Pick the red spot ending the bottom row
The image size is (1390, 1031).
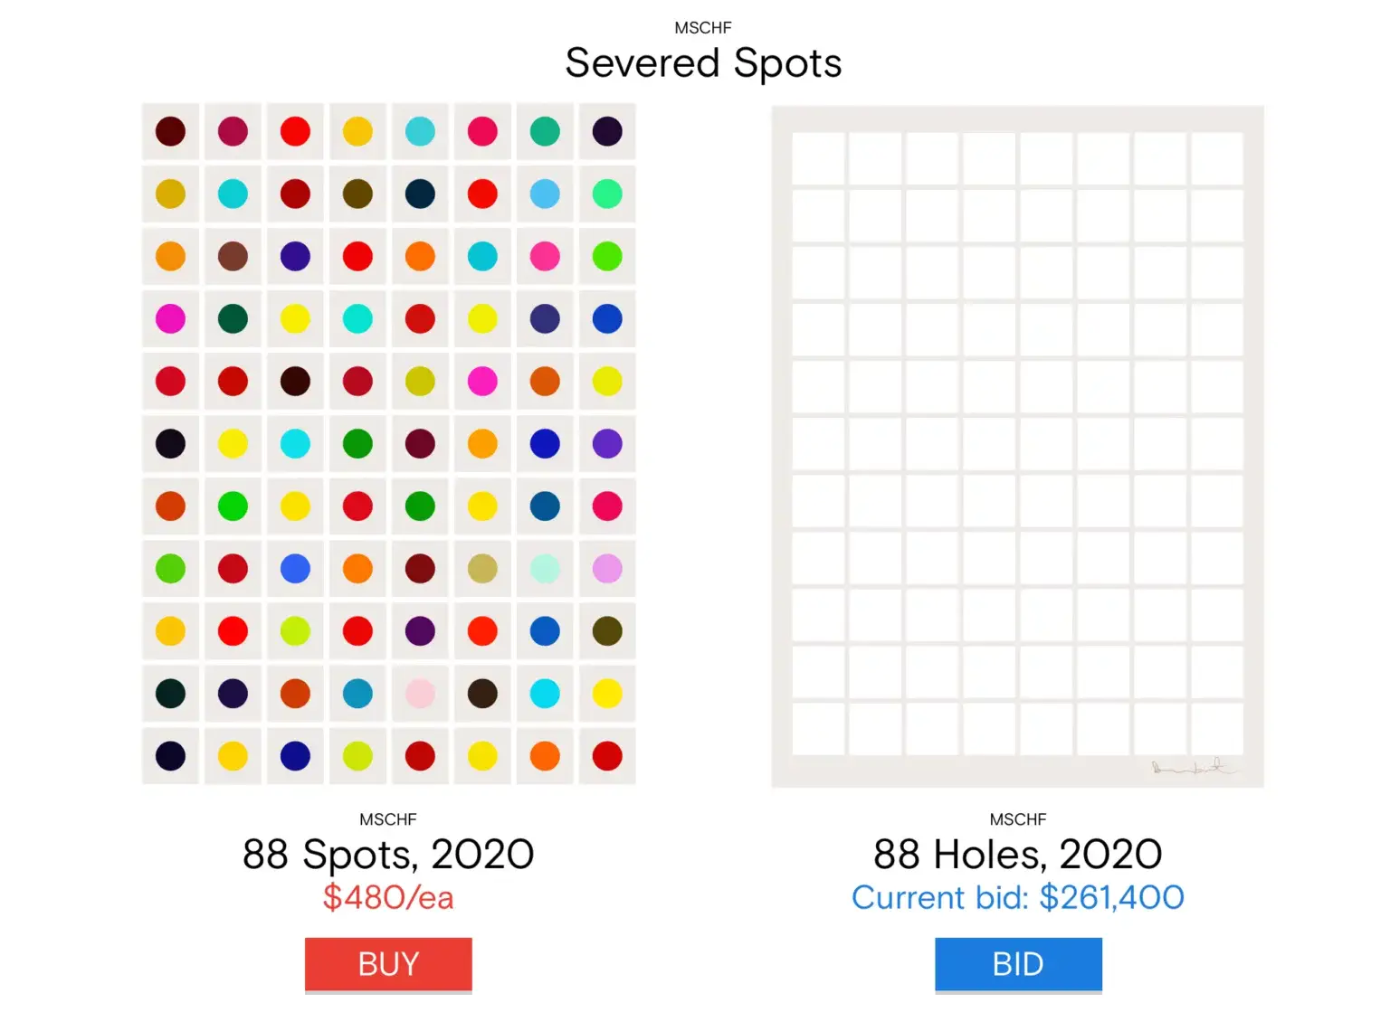click(607, 756)
